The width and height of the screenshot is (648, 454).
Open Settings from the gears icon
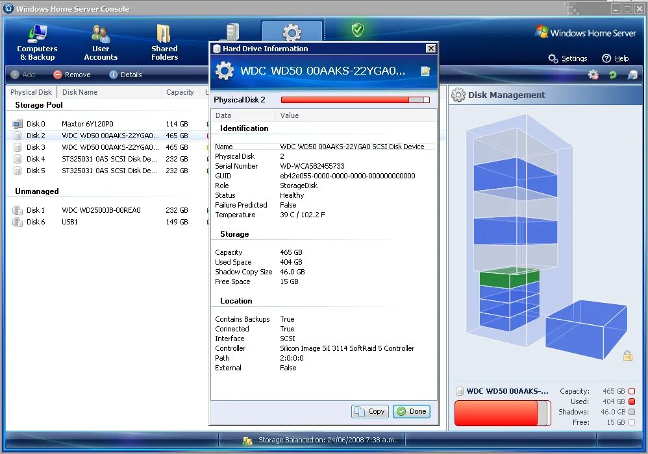click(553, 58)
